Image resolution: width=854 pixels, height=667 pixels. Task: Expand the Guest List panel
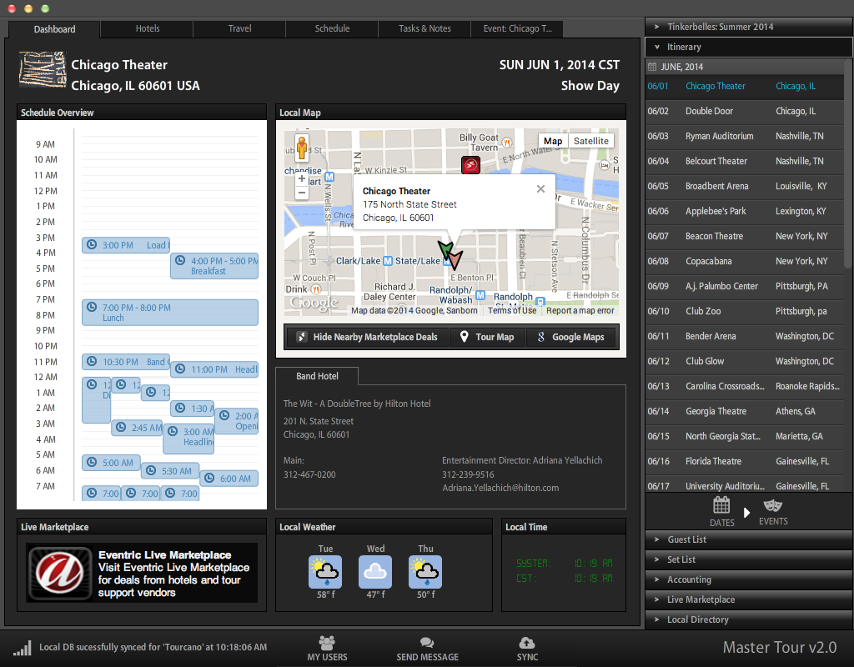coord(749,539)
